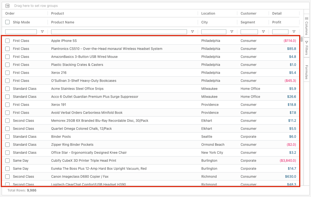Open the Product Name filter funnel icon

192,32
